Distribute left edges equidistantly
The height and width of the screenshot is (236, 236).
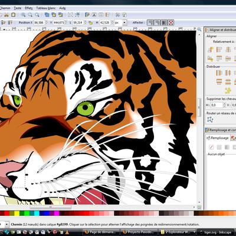pyautogui.click(x=219, y=73)
